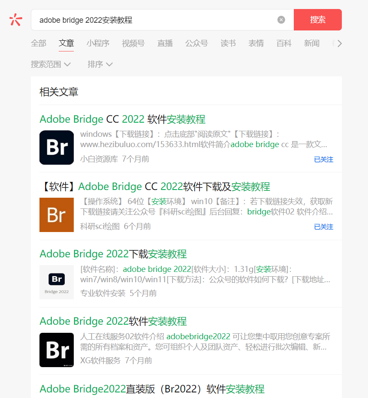Expand the 搜索范围 dropdown
Image resolution: width=368 pixels, height=398 pixels.
pyautogui.click(x=51, y=64)
